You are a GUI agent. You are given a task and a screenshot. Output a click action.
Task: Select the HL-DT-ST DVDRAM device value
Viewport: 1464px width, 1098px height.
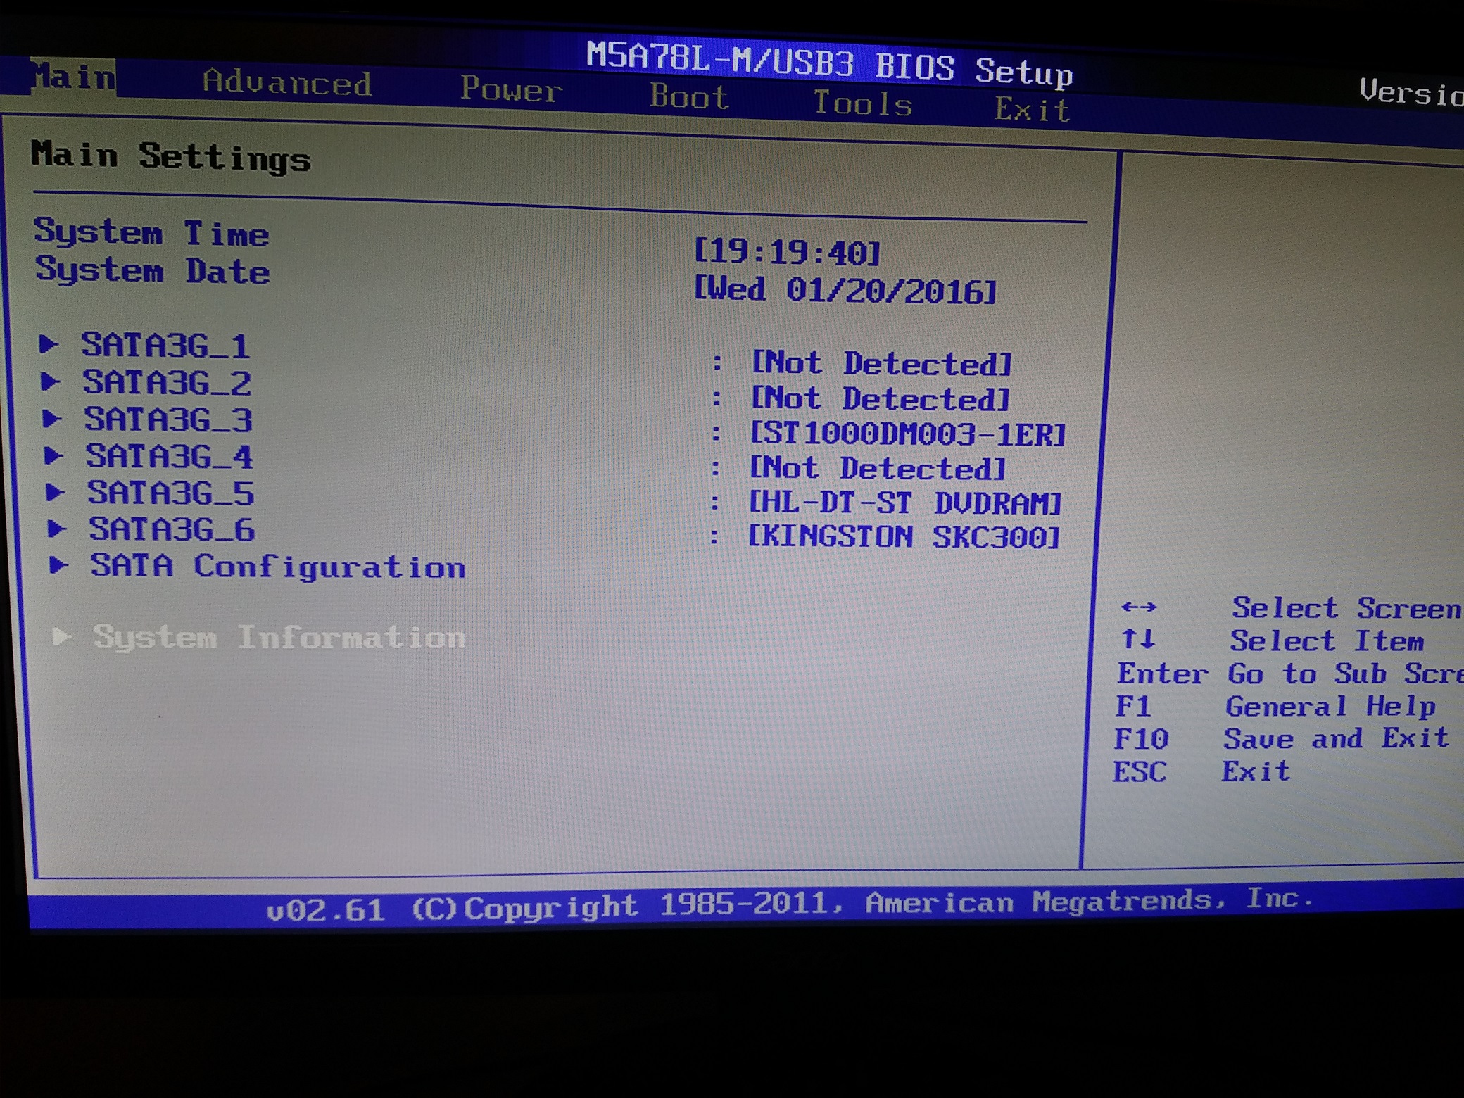point(904,503)
